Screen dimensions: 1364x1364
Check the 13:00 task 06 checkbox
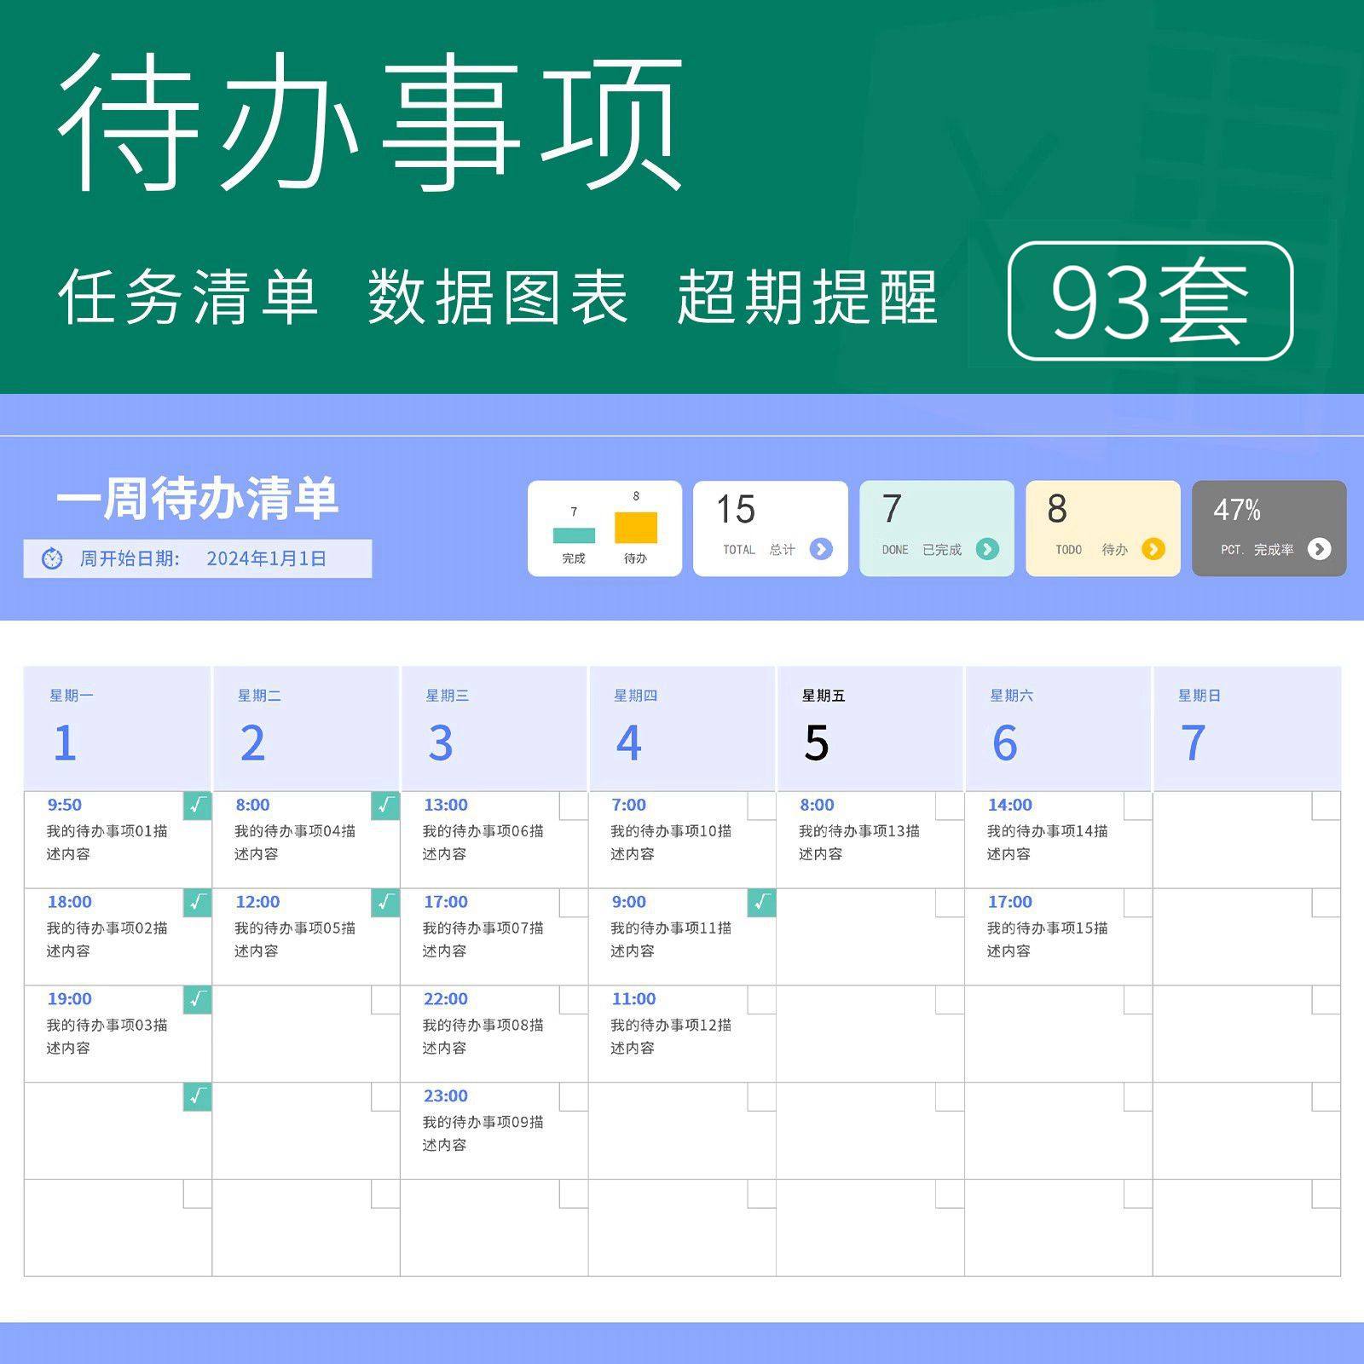[573, 806]
